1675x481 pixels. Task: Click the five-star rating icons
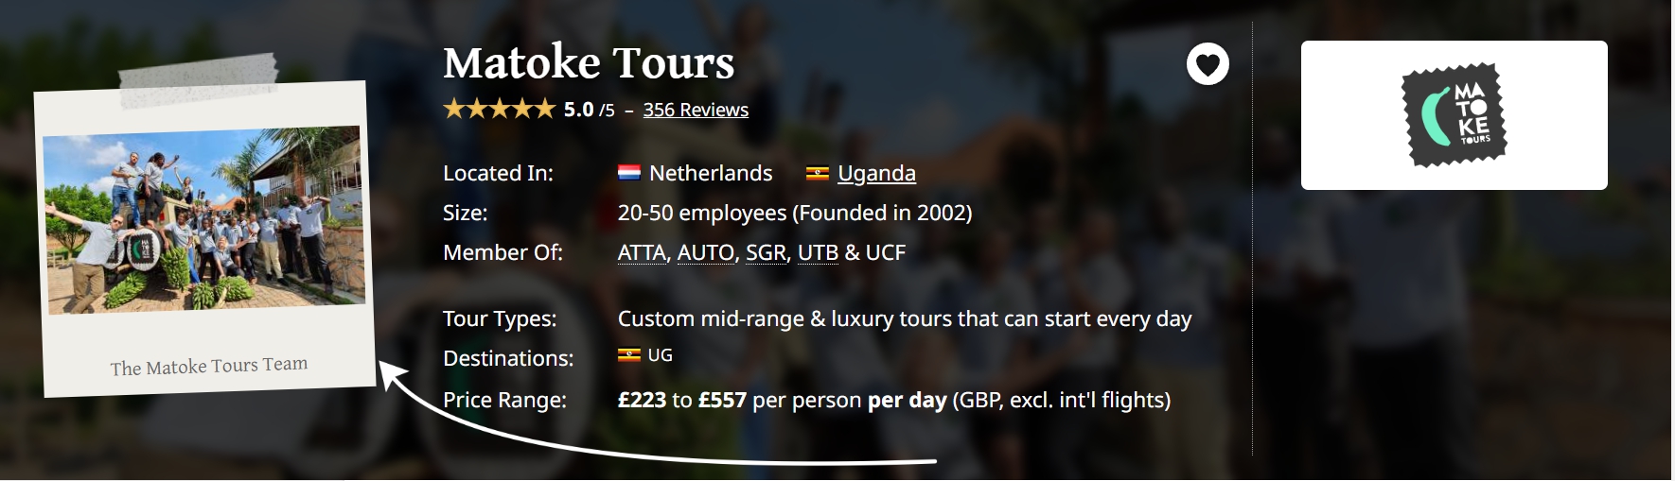click(499, 110)
